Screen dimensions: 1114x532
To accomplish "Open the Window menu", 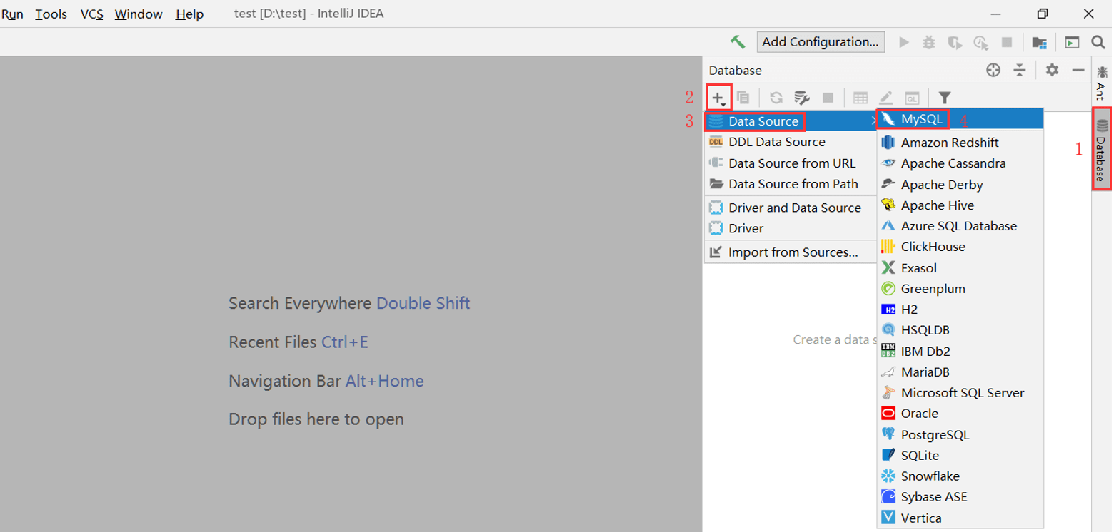I will pos(139,14).
